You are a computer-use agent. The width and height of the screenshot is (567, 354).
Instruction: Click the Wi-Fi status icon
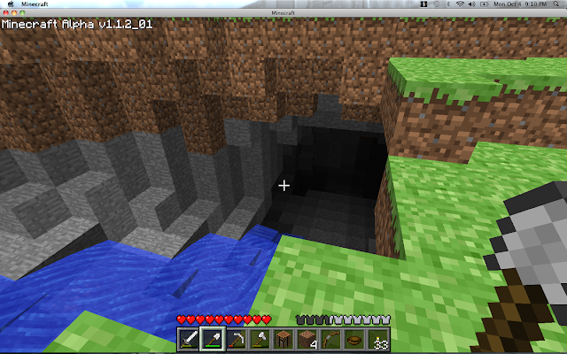pos(460,4)
